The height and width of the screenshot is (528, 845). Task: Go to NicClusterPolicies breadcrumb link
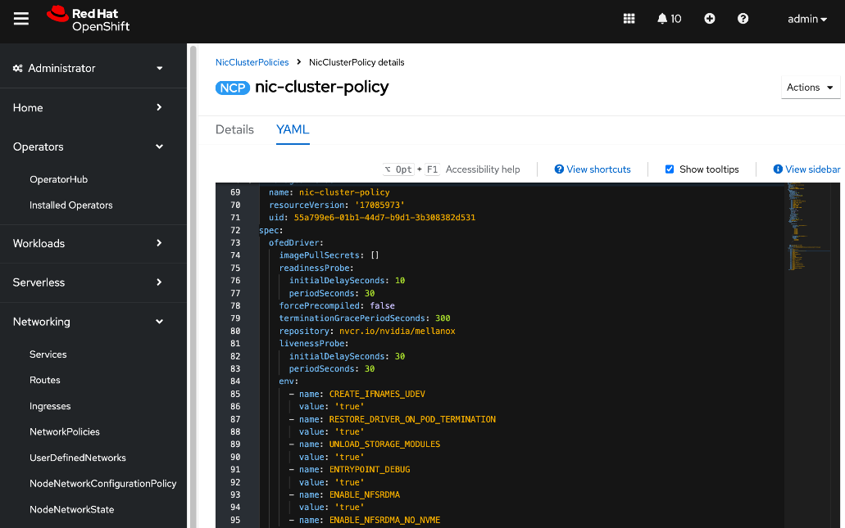click(252, 62)
